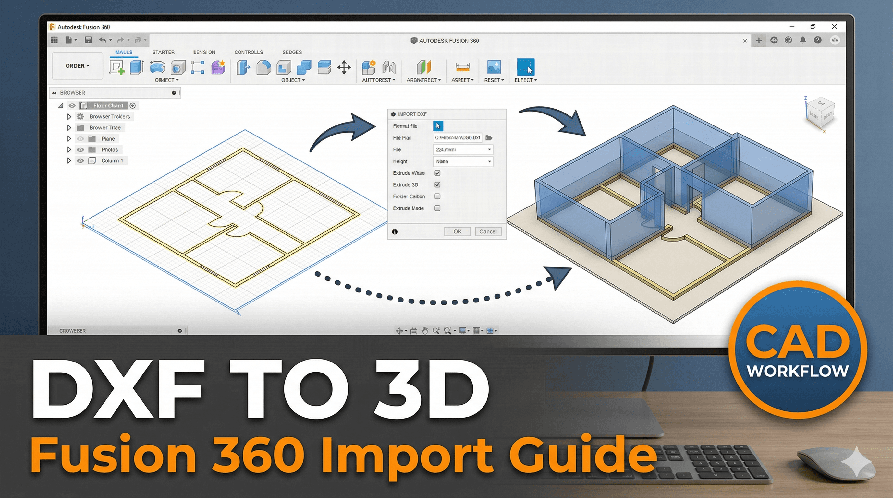Image resolution: width=893 pixels, height=498 pixels.
Task: Switch to the Starter tab
Action: coord(163,52)
